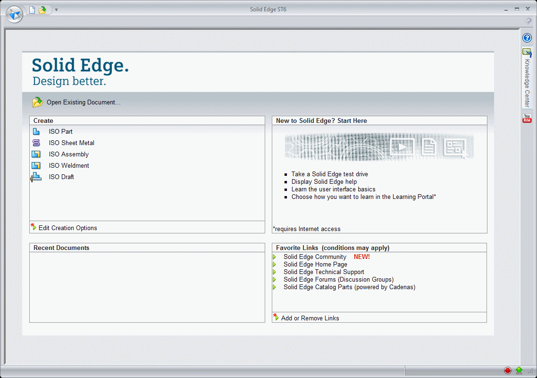537x378 pixels.
Task: Click the window resize grip in status bar
Action: pyautogui.click(x=531, y=371)
